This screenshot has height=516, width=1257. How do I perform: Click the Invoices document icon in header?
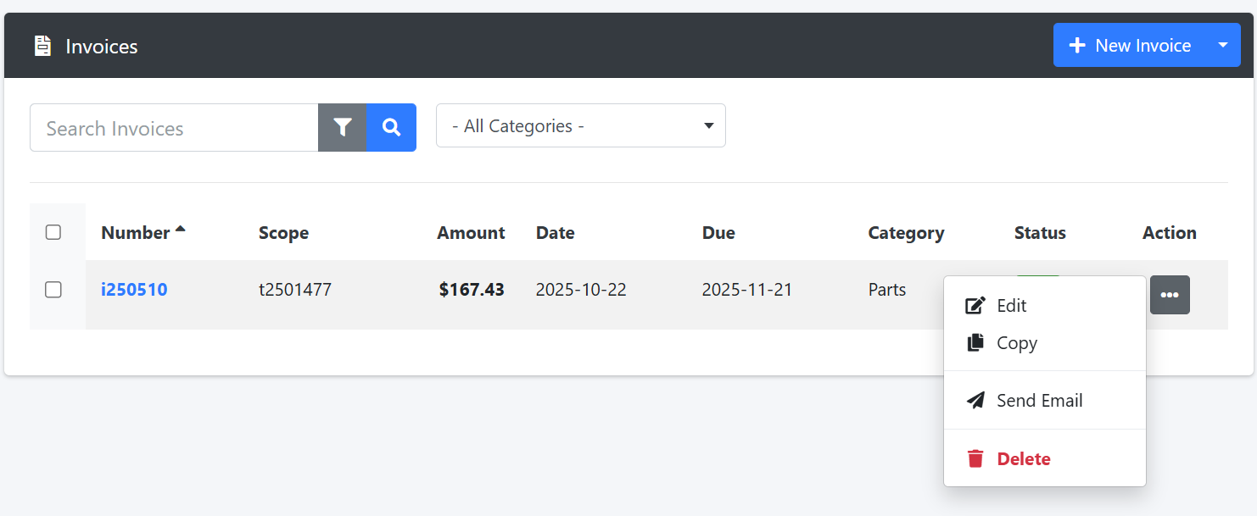42,46
